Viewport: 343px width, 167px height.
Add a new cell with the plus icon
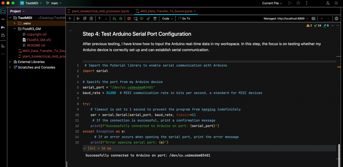click(70, 19)
